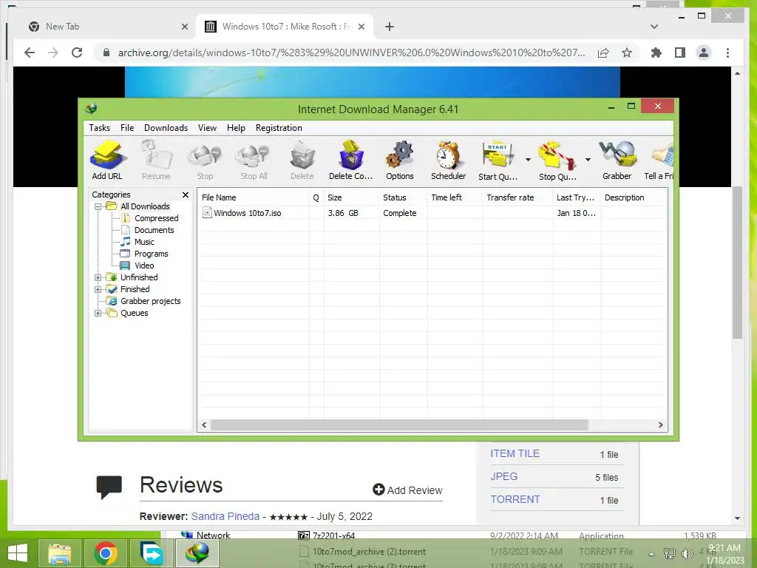Click left arrow of list scrollbar
757x568 pixels.
click(x=204, y=425)
